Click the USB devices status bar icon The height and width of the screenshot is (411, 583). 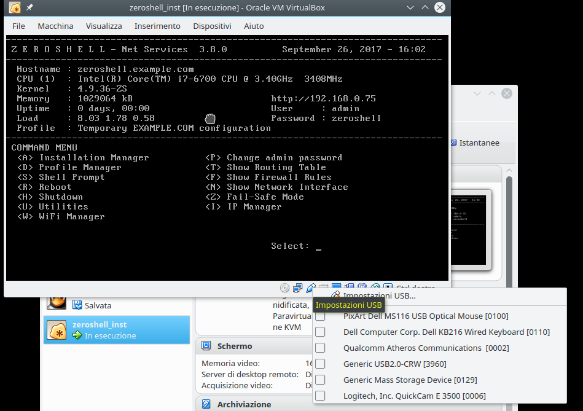pyautogui.click(x=311, y=288)
